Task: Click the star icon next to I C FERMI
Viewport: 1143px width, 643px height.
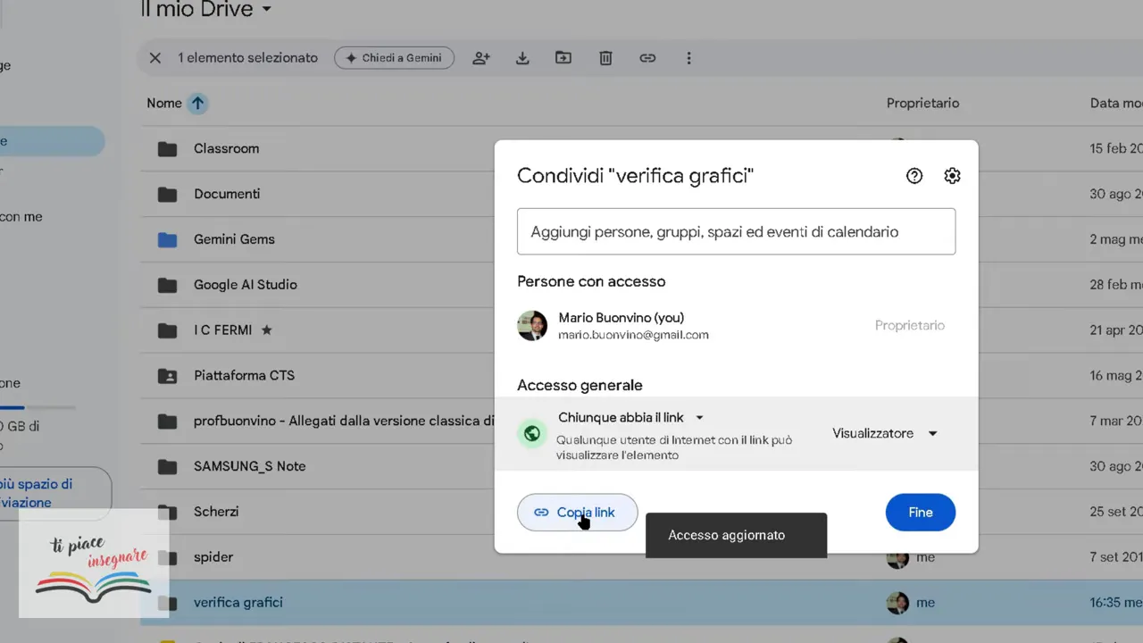Action: [x=266, y=330]
